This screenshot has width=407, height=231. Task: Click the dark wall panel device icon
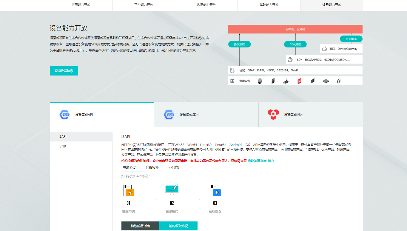(313, 81)
